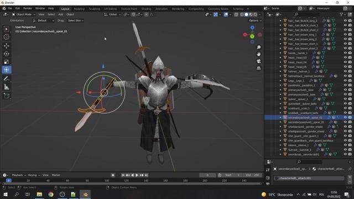
Task: Select rendered viewport shading mode
Action: tap(256, 14)
